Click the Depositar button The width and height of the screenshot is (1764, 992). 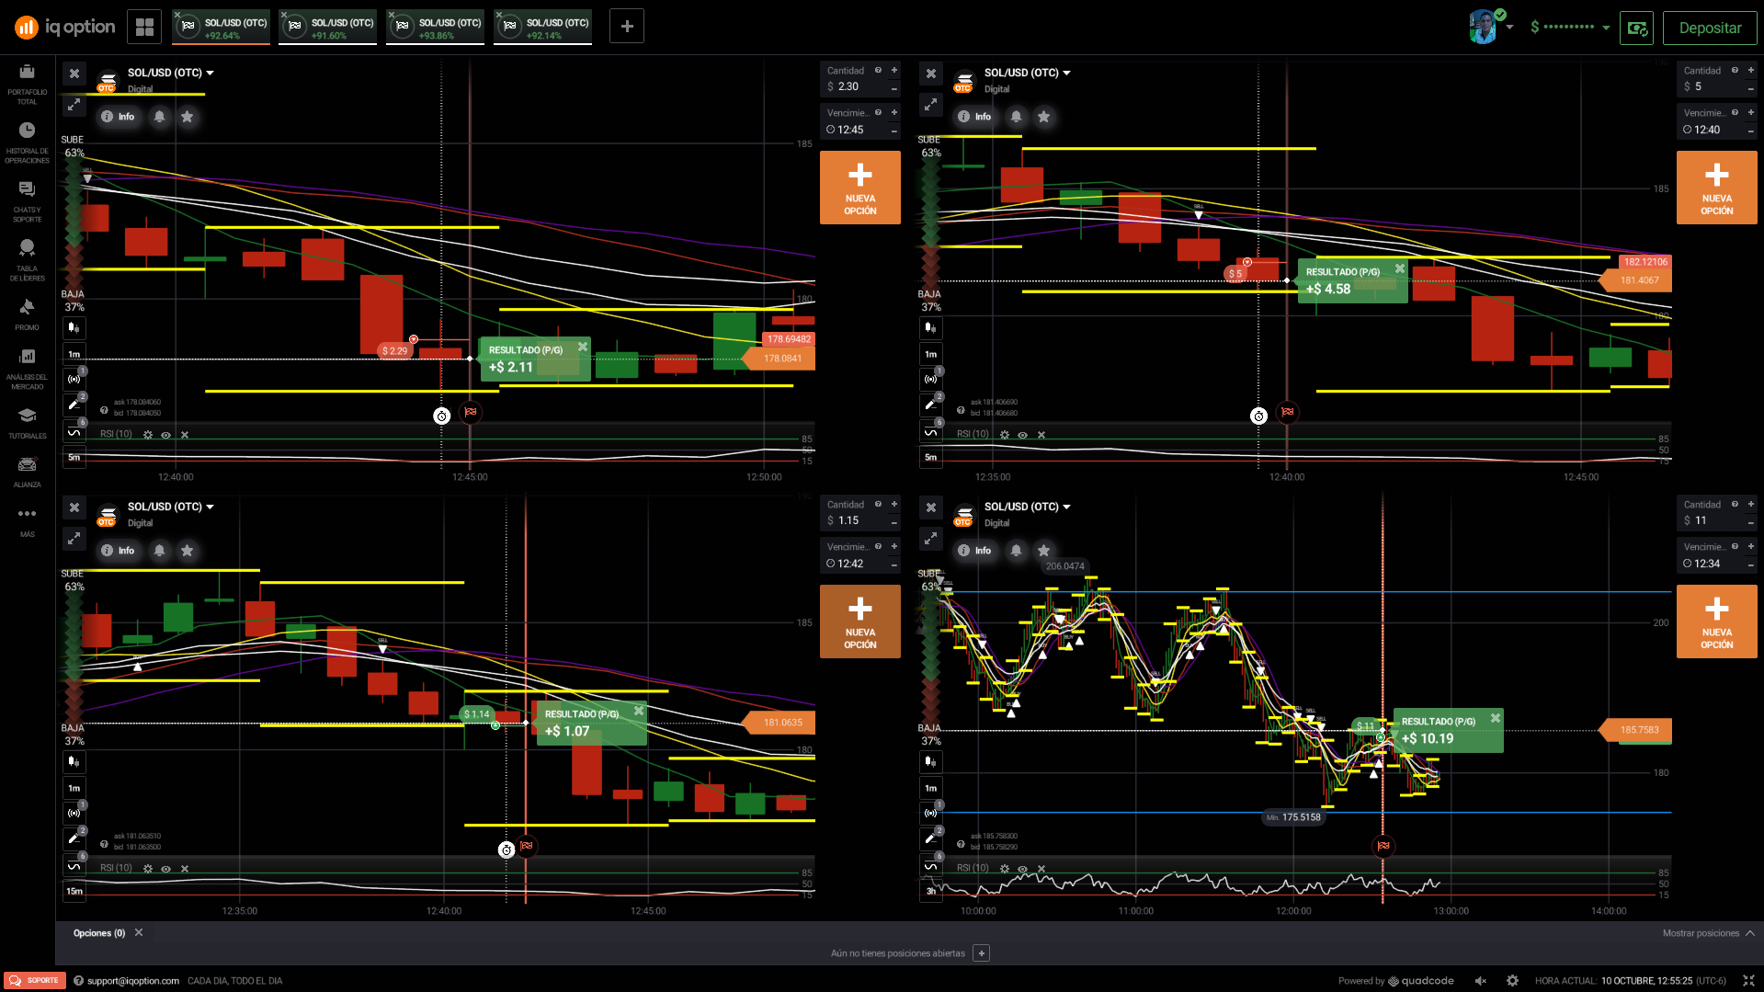(x=1709, y=28)
